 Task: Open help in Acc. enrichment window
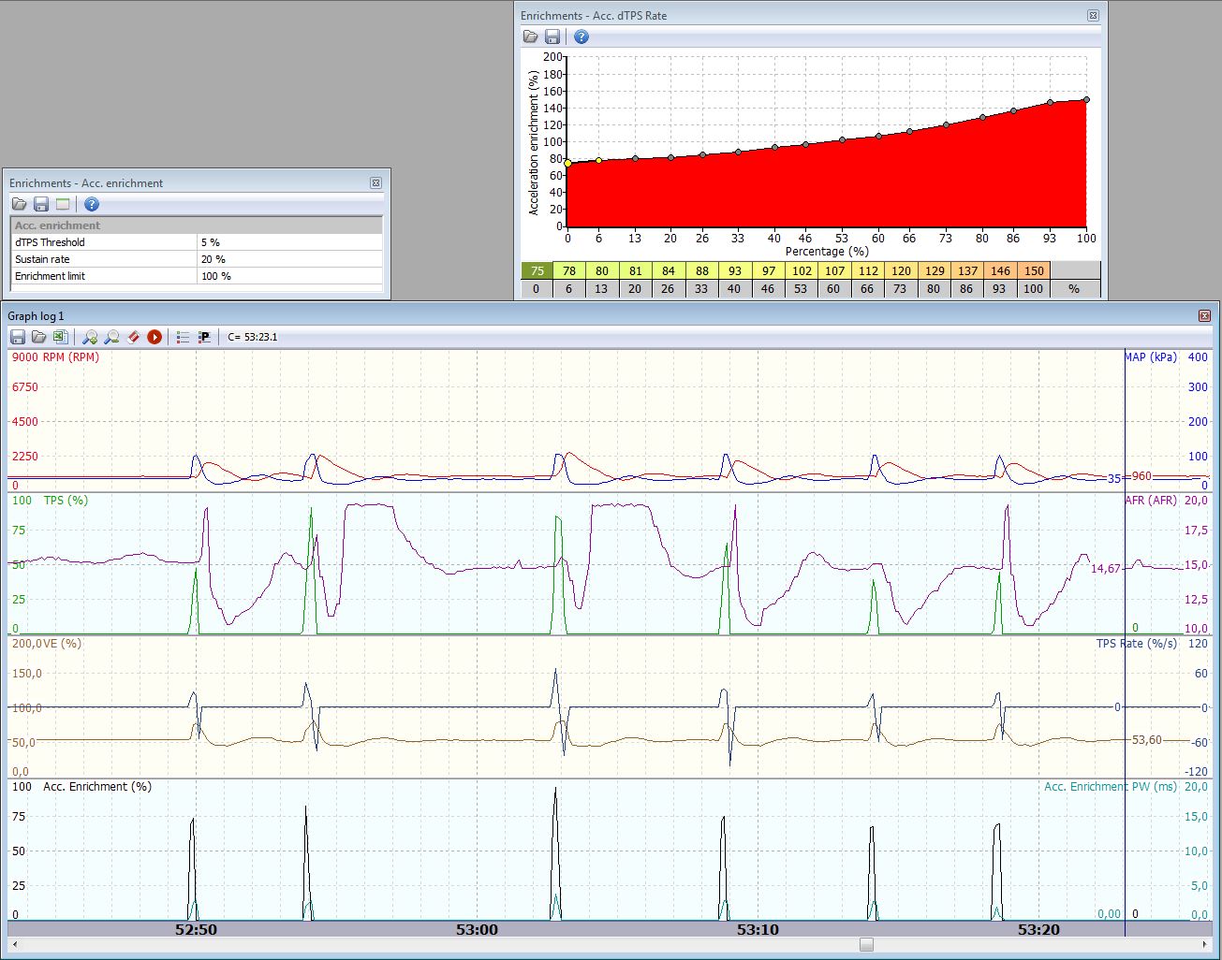click(92, 204)
